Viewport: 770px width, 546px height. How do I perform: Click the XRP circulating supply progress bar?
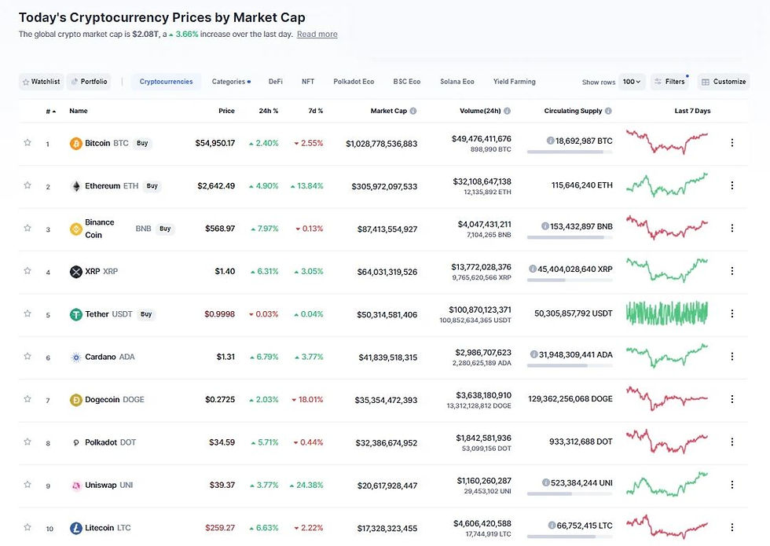[x=570, y=280]
